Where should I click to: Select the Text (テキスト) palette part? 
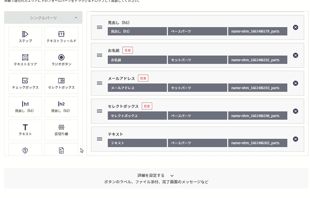tap(25, 130)
